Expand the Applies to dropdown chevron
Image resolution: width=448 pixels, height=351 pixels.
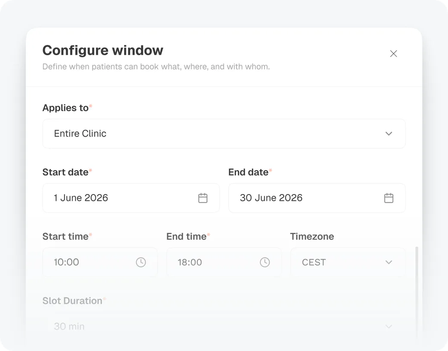coord(389,134)
